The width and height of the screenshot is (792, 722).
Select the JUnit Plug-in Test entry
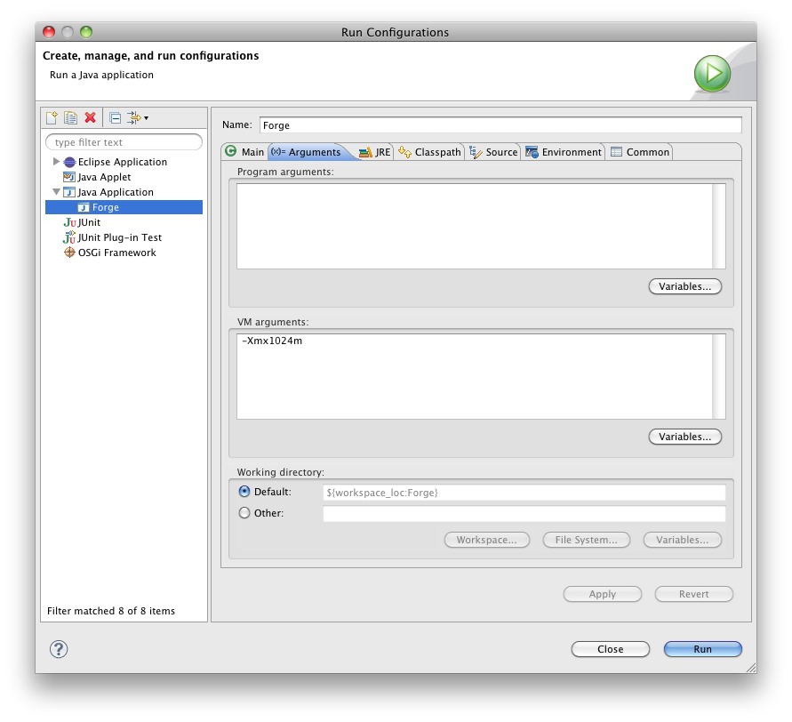coord(119,237)
